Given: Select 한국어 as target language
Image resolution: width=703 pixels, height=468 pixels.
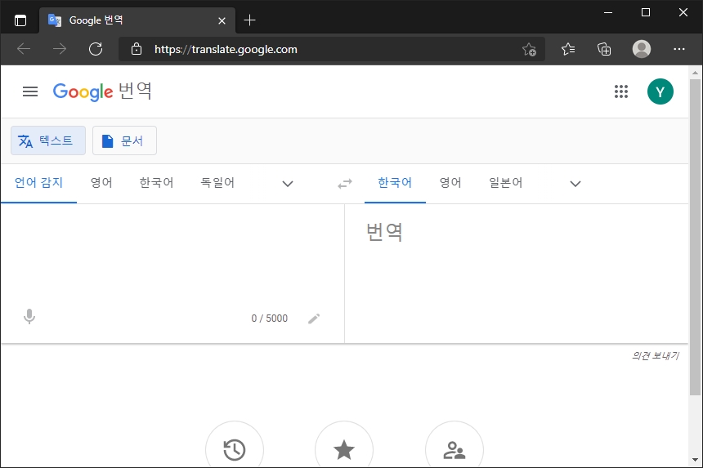Looking at the screenshot, I should click(395, 183).
